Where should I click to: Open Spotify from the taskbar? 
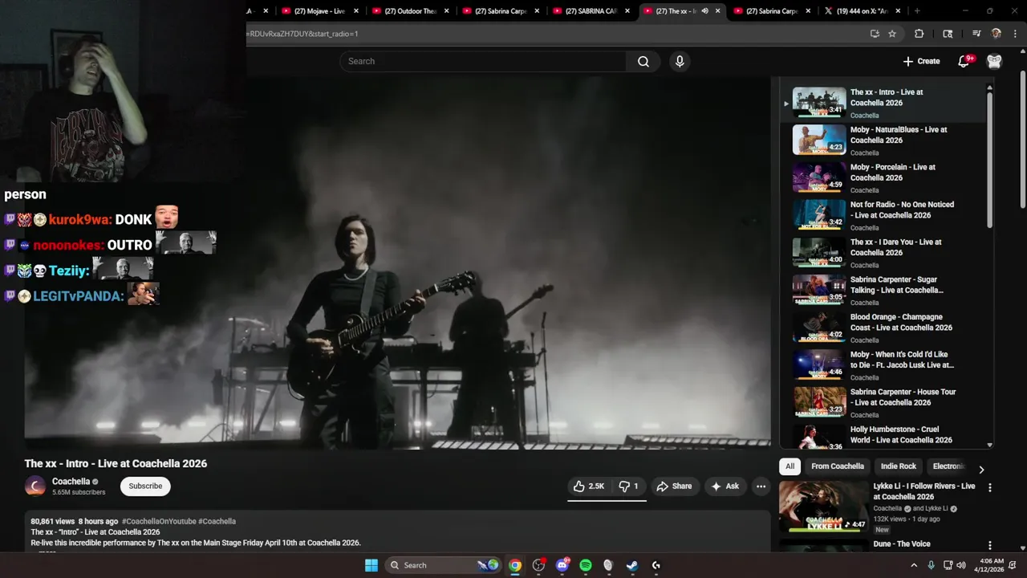[586, 565]
